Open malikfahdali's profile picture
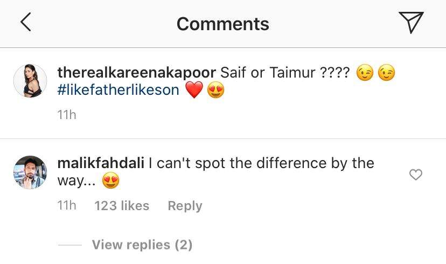 (30, 172)
